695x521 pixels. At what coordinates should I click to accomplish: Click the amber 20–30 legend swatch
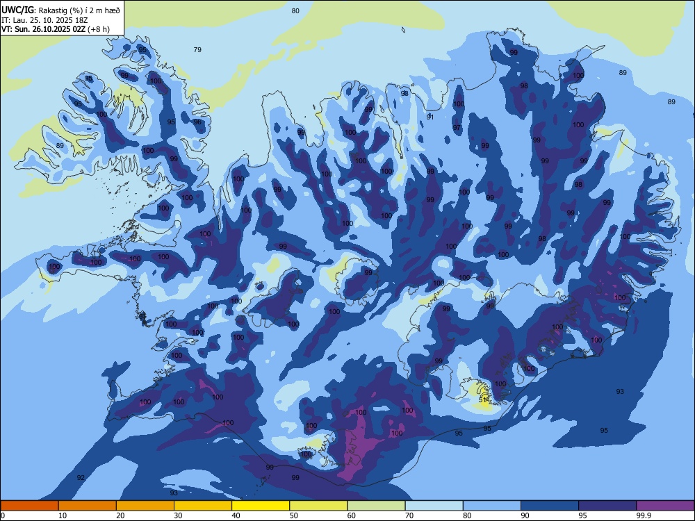tap(145, 506)
